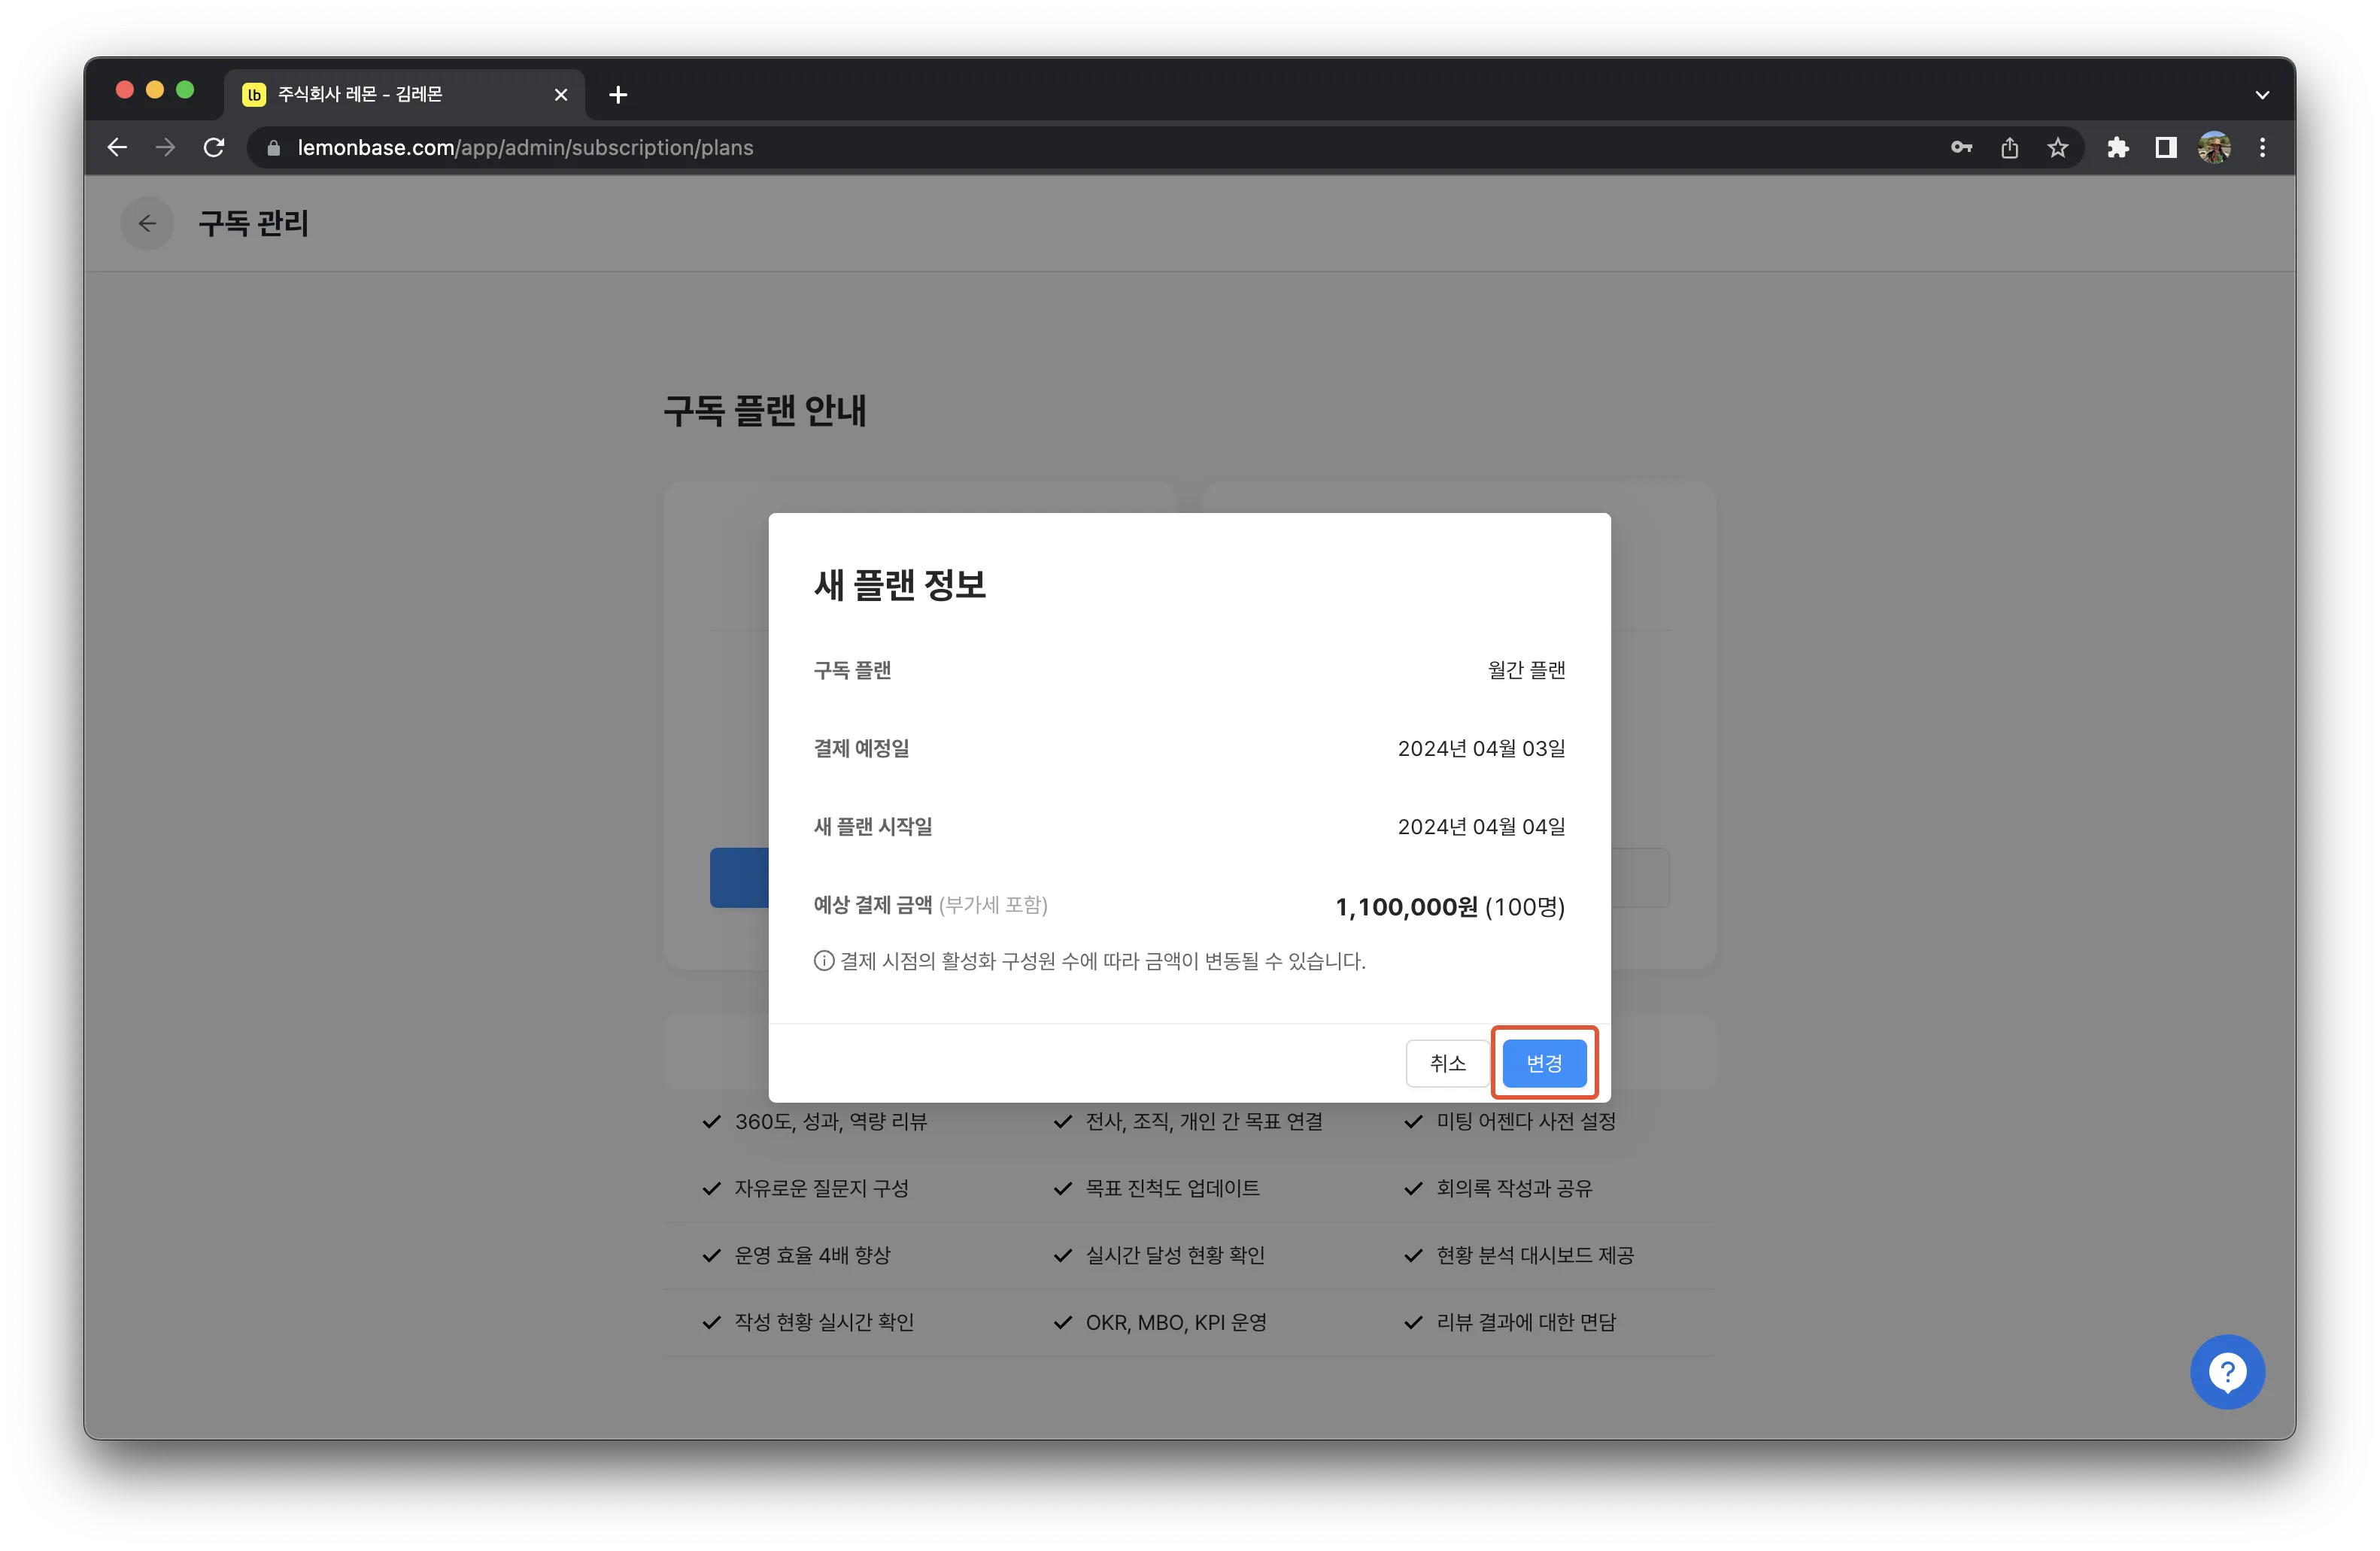The width and height of the screenshot is (2380, 1551).
Task: Click 운영 효율 4배 향상 feature
Action: point(812,1255)
